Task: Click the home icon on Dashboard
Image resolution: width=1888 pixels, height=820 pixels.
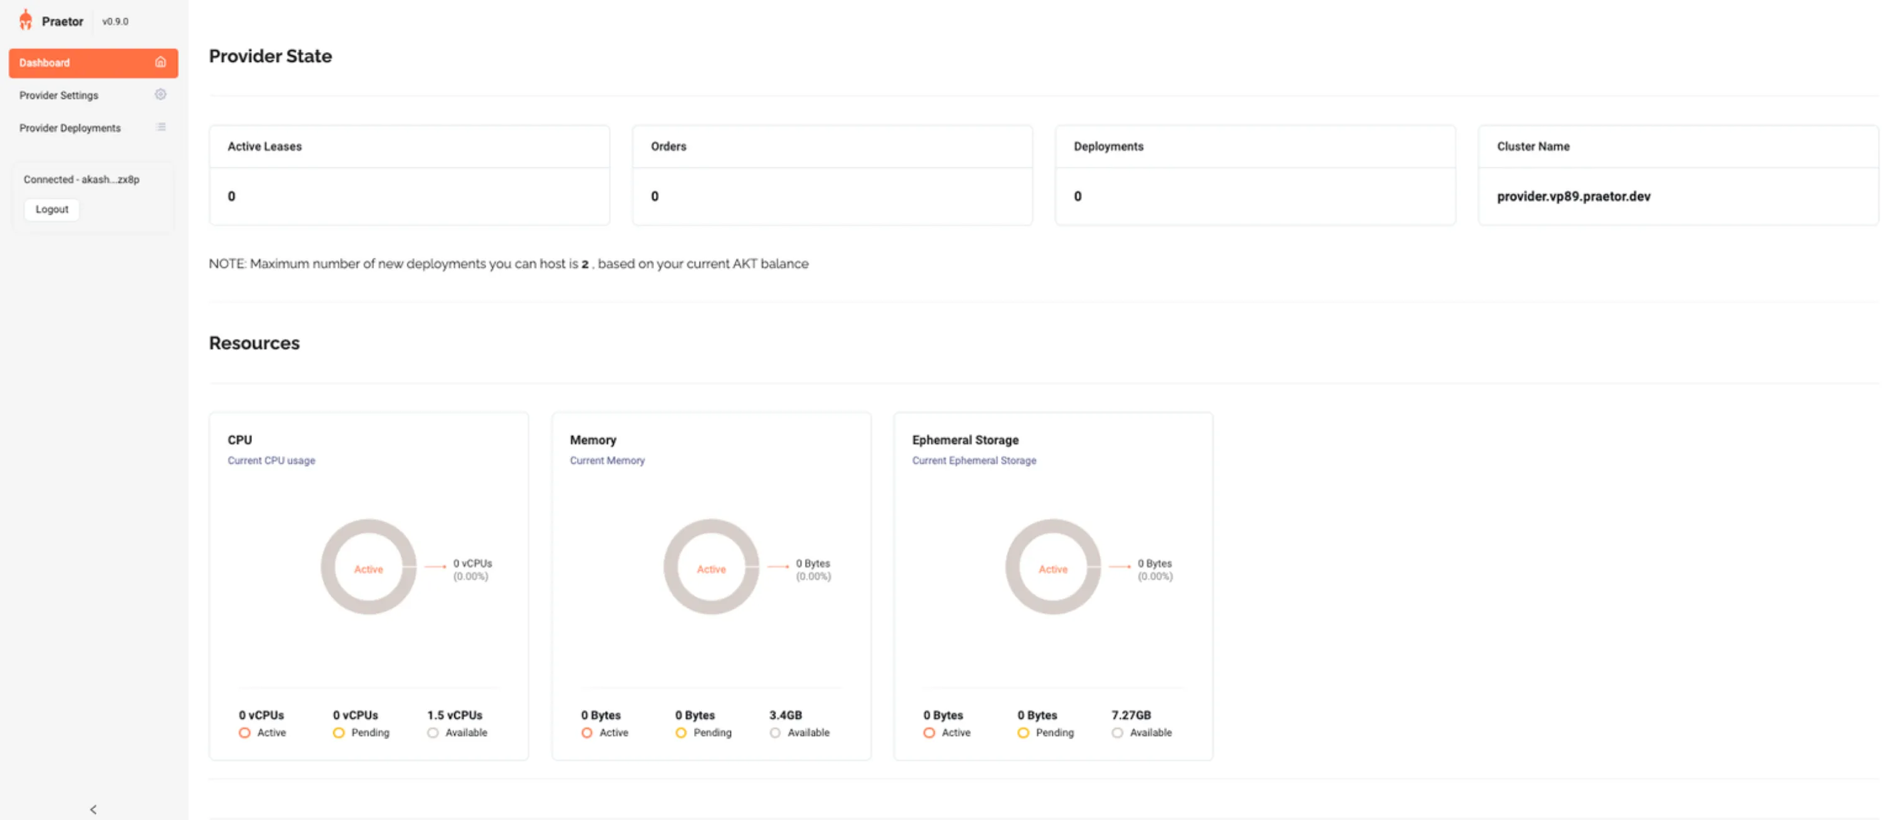Action: pyautogui.click(x=160, y=62)
